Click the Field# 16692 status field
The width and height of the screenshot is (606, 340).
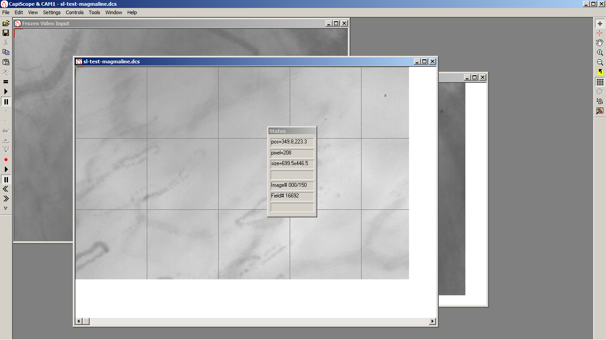coord(292,196)
